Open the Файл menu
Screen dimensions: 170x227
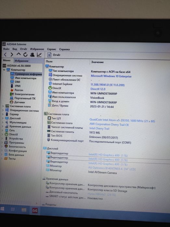click(6, 49)
